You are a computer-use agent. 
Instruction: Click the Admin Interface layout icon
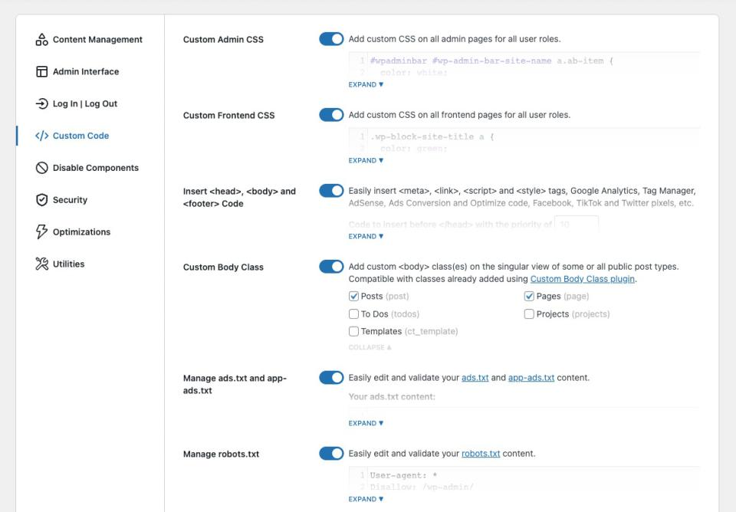pos(42,72)
